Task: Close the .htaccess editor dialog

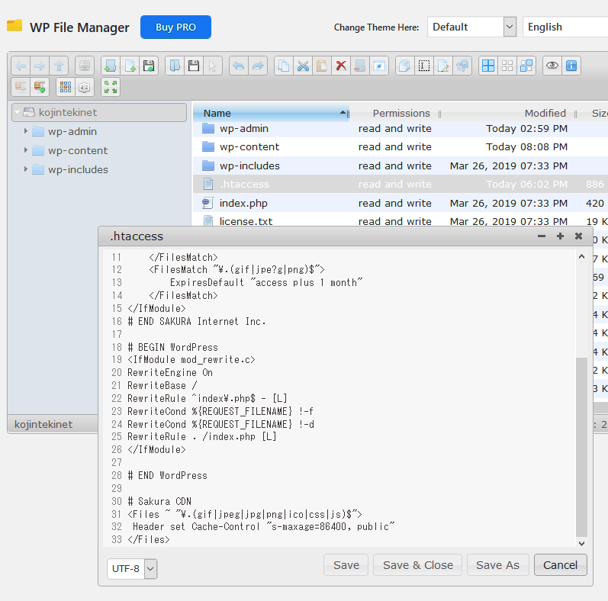Action: (x=578, y=236)
